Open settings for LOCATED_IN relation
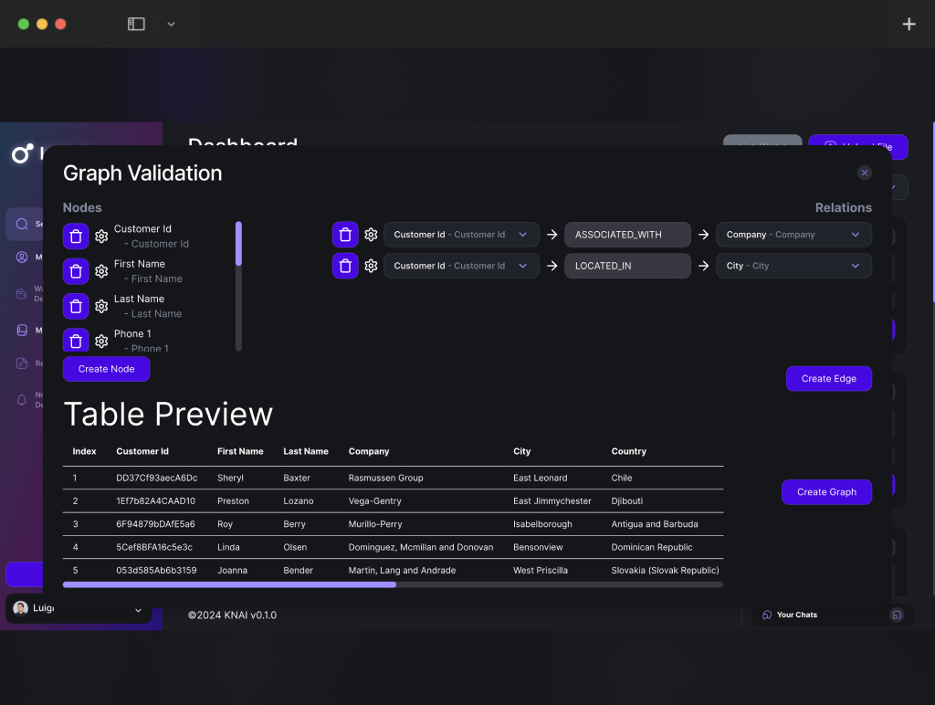The height and width of the screenshot is (705, 935). coord(371,266)
